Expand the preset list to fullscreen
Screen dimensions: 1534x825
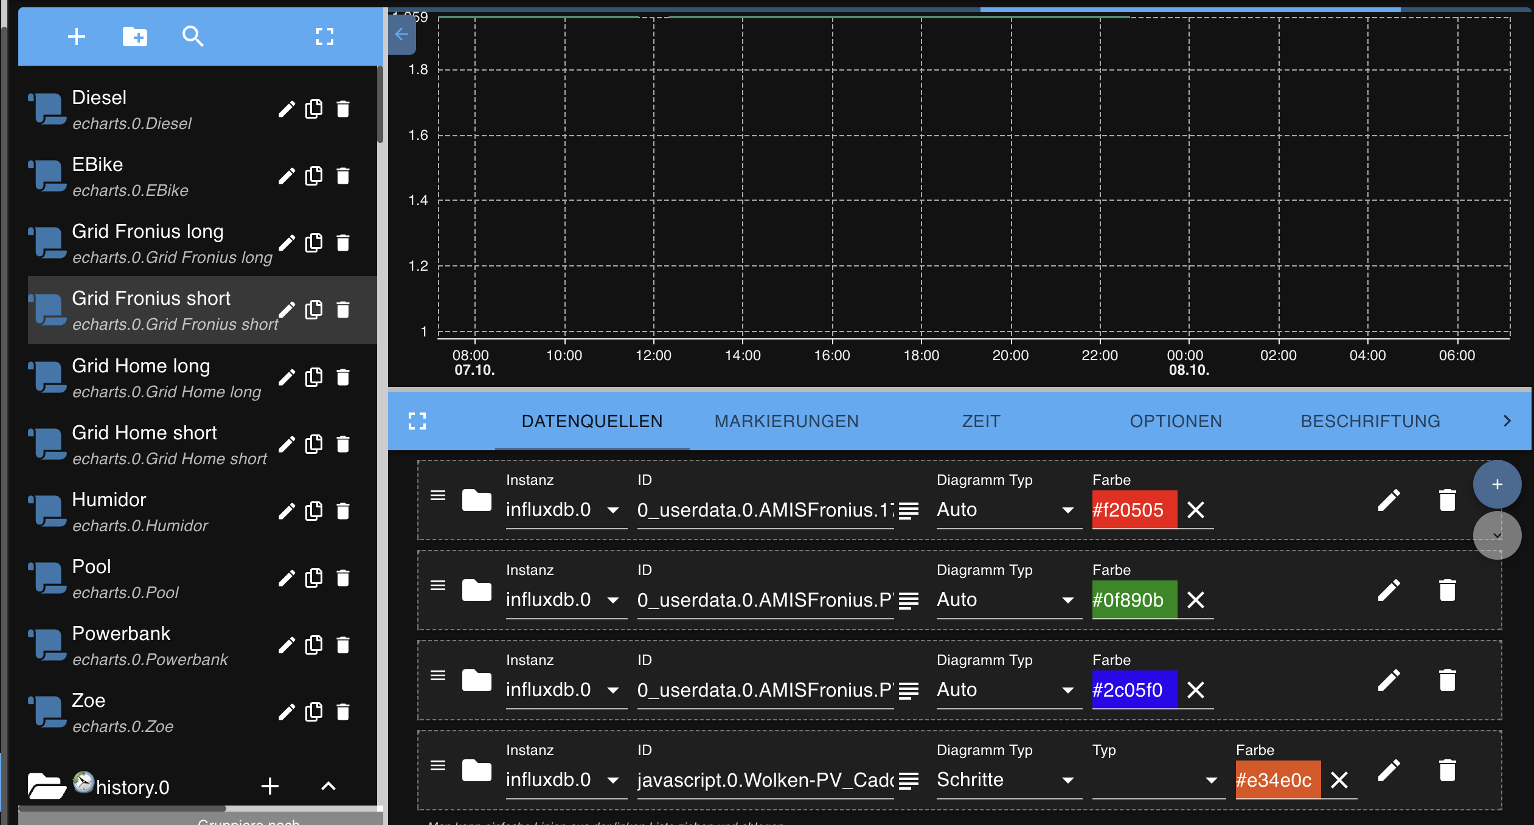pyautogui.click(x=326, y=37)
